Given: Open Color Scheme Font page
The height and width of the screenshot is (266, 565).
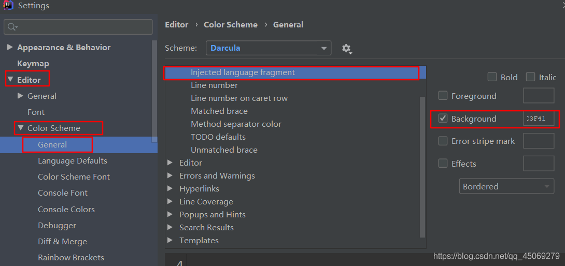Looking at the screenshot, I should (74, 177).
